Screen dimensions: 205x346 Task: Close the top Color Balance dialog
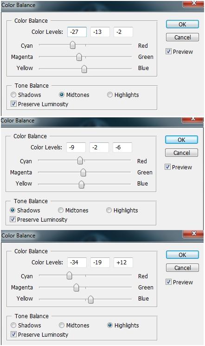coord(193,3)
